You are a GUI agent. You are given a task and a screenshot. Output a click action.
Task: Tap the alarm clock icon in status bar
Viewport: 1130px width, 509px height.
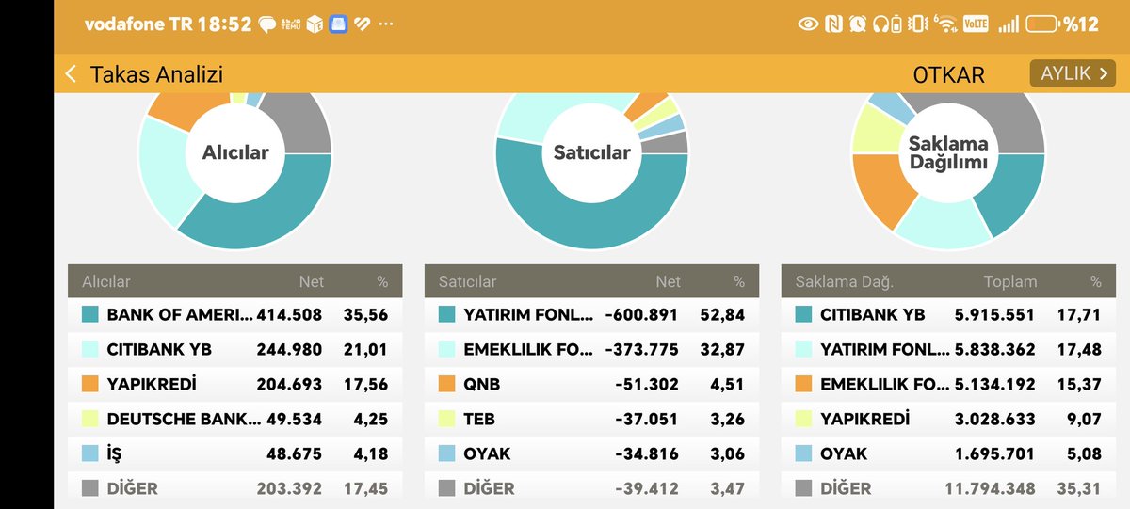click(x=857, y=24)
